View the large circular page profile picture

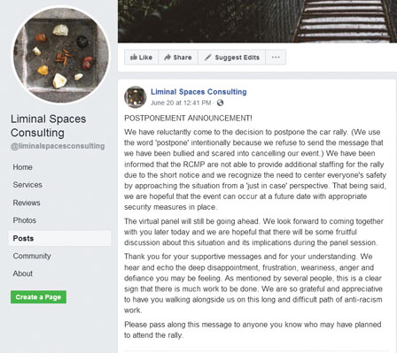coord(61,55)
